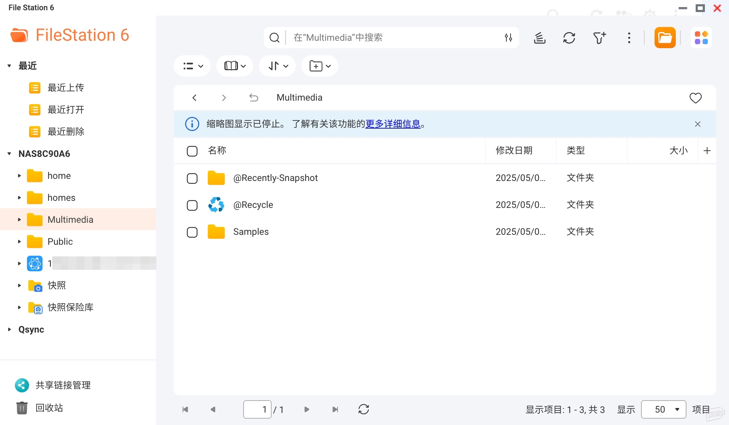Go to next page
This screenshot has width=729, height=425.
[x=307, y=409]
